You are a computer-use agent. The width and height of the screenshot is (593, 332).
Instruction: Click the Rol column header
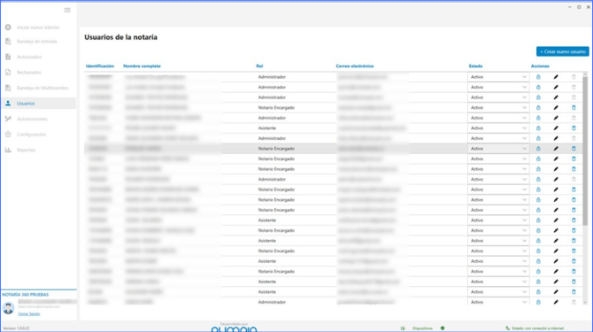tap(259, 66)
